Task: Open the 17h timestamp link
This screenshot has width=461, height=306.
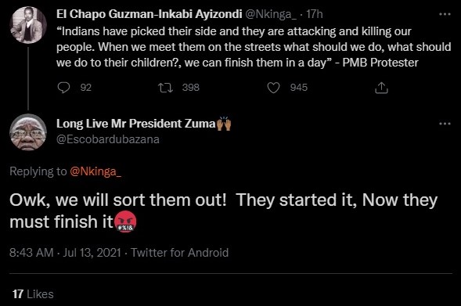Action: click(315, 14)
